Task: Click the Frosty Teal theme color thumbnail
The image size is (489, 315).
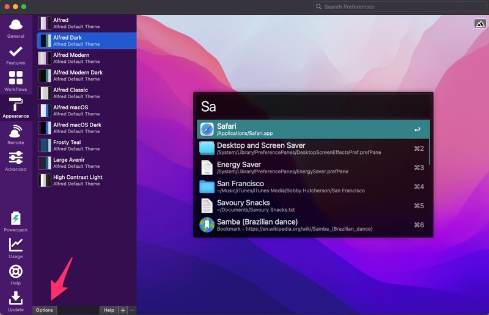Action: pos(45,145)
